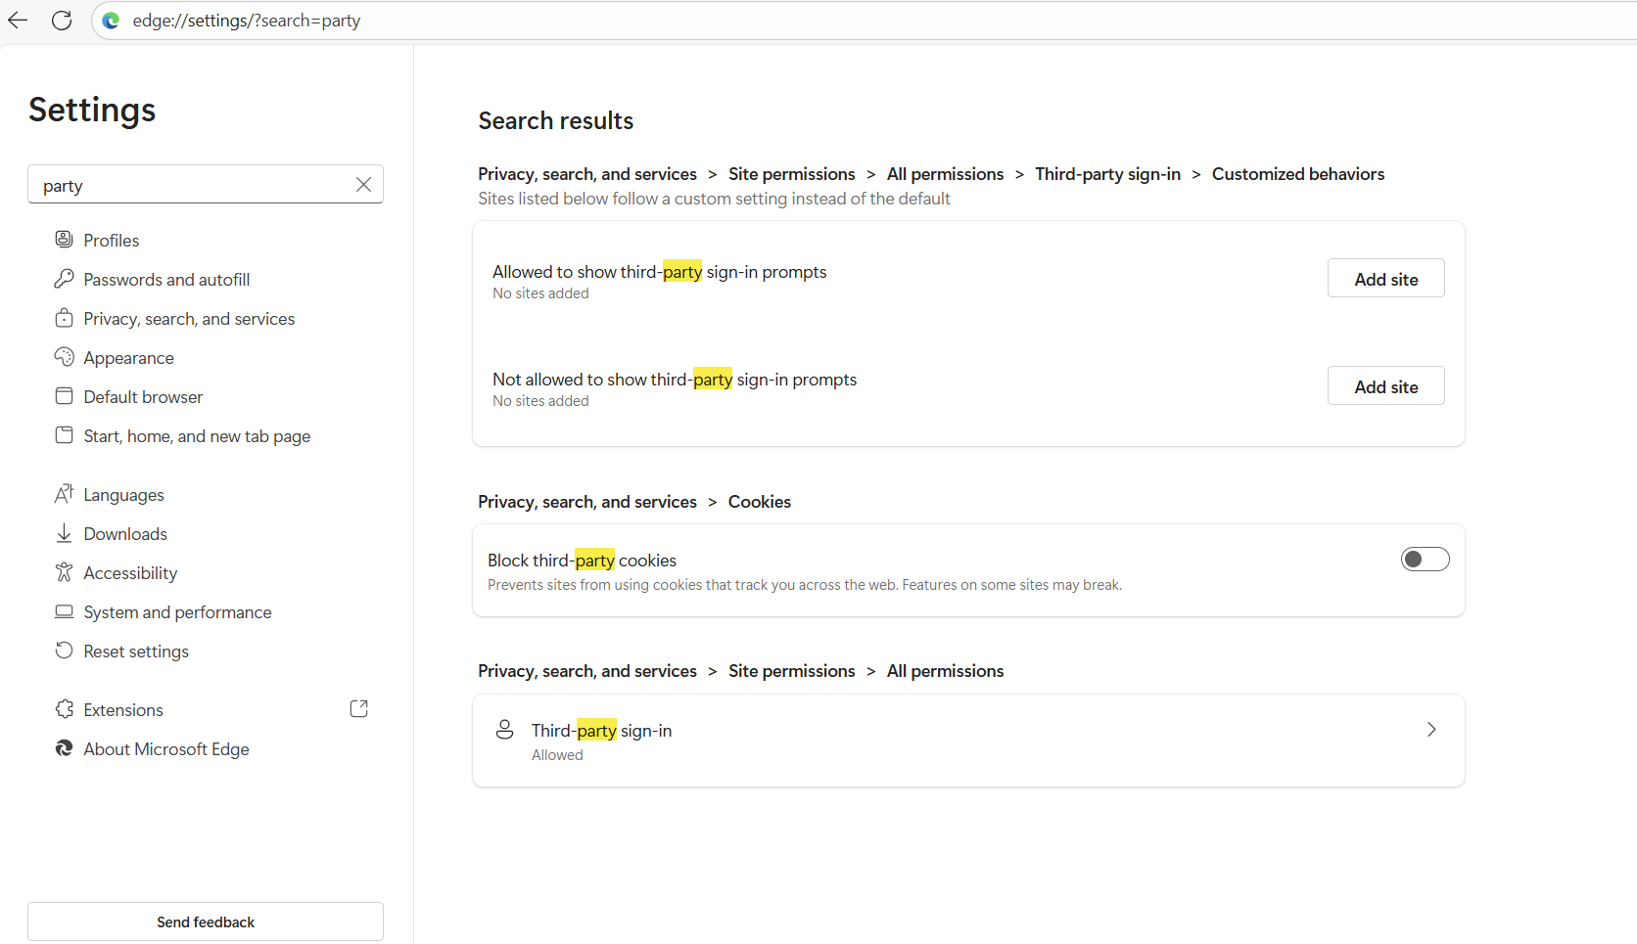Open Privacy, search, and services settings
This screenshot has height=944, width=1637.
(189, 319)
